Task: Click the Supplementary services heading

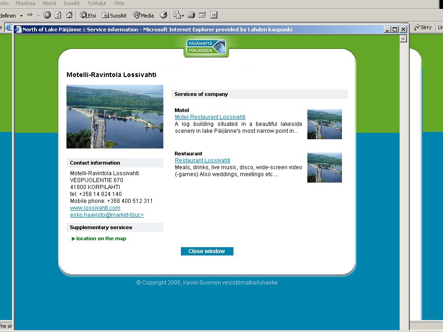Action: point(101,227)
